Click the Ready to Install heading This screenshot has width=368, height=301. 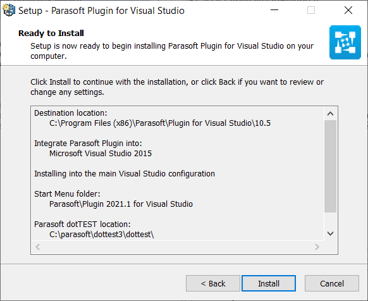[x=51, y=33]
